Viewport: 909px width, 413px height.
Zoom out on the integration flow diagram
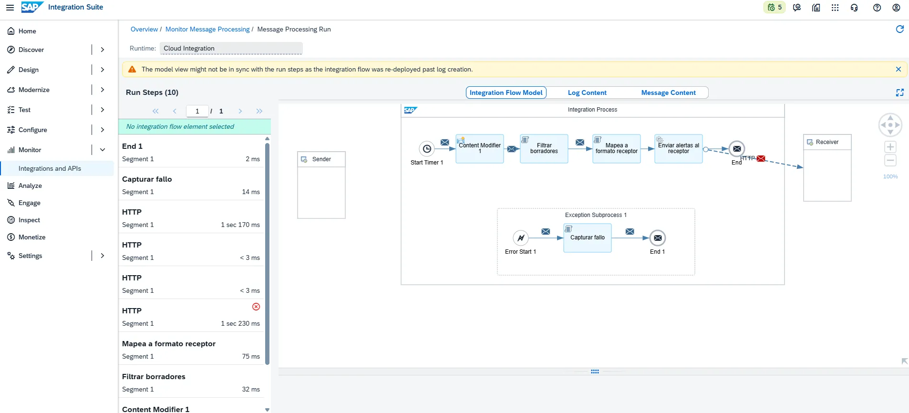890,160
